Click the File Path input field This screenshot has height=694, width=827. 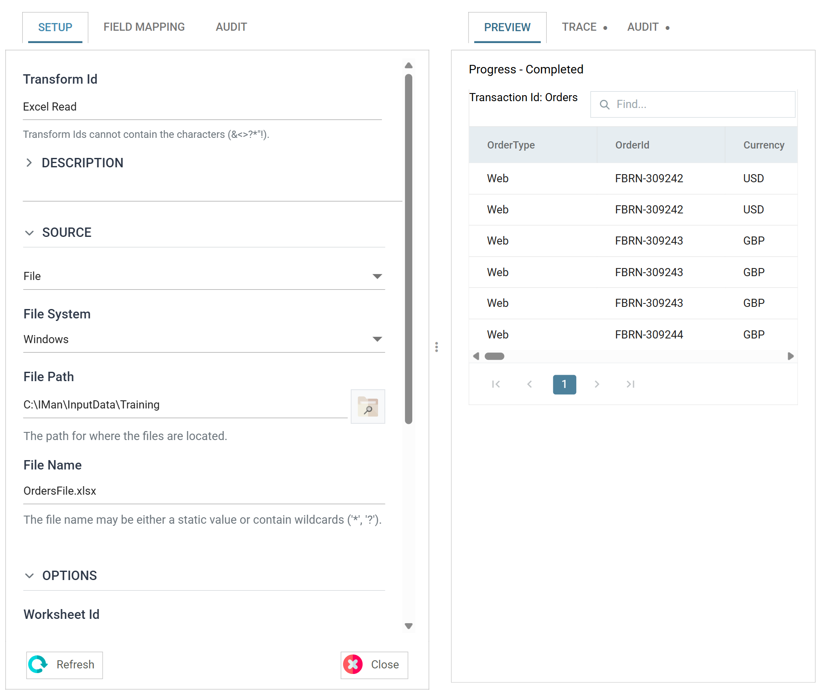[x=185, y=405]
